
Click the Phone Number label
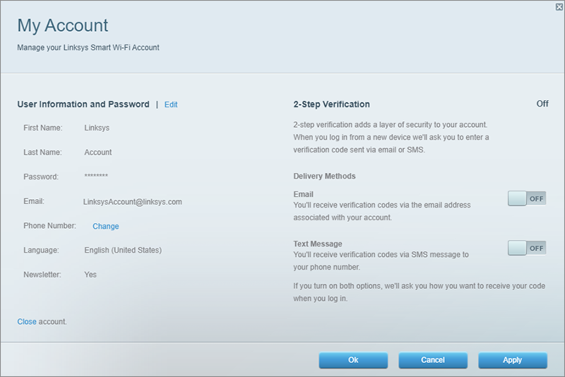click(49, 226)
